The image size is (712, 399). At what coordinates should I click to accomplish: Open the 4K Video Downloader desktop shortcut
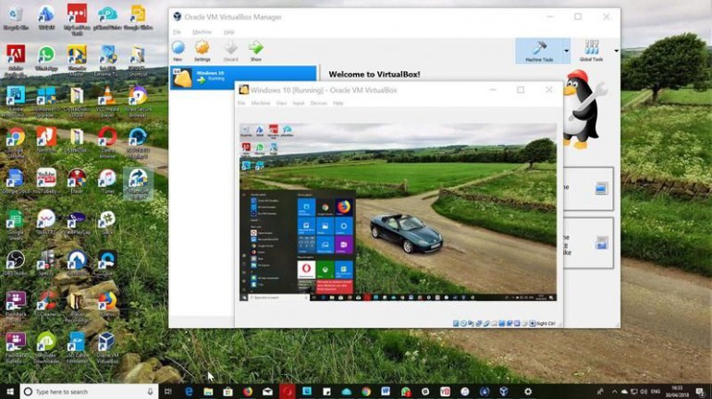pos(46,347)
